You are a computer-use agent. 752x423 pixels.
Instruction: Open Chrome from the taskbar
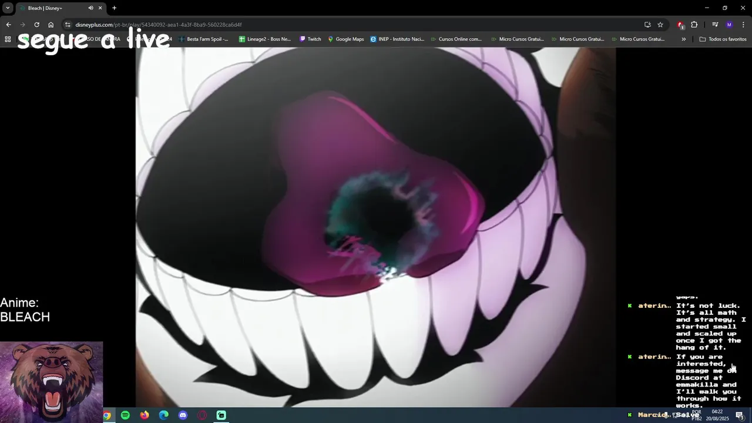point(106,415)
